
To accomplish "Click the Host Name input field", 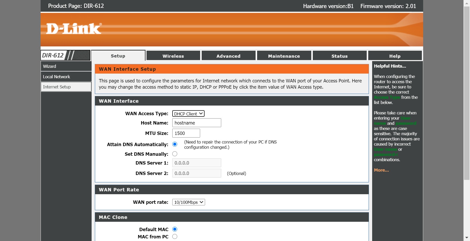I will [x=197, y=123].
